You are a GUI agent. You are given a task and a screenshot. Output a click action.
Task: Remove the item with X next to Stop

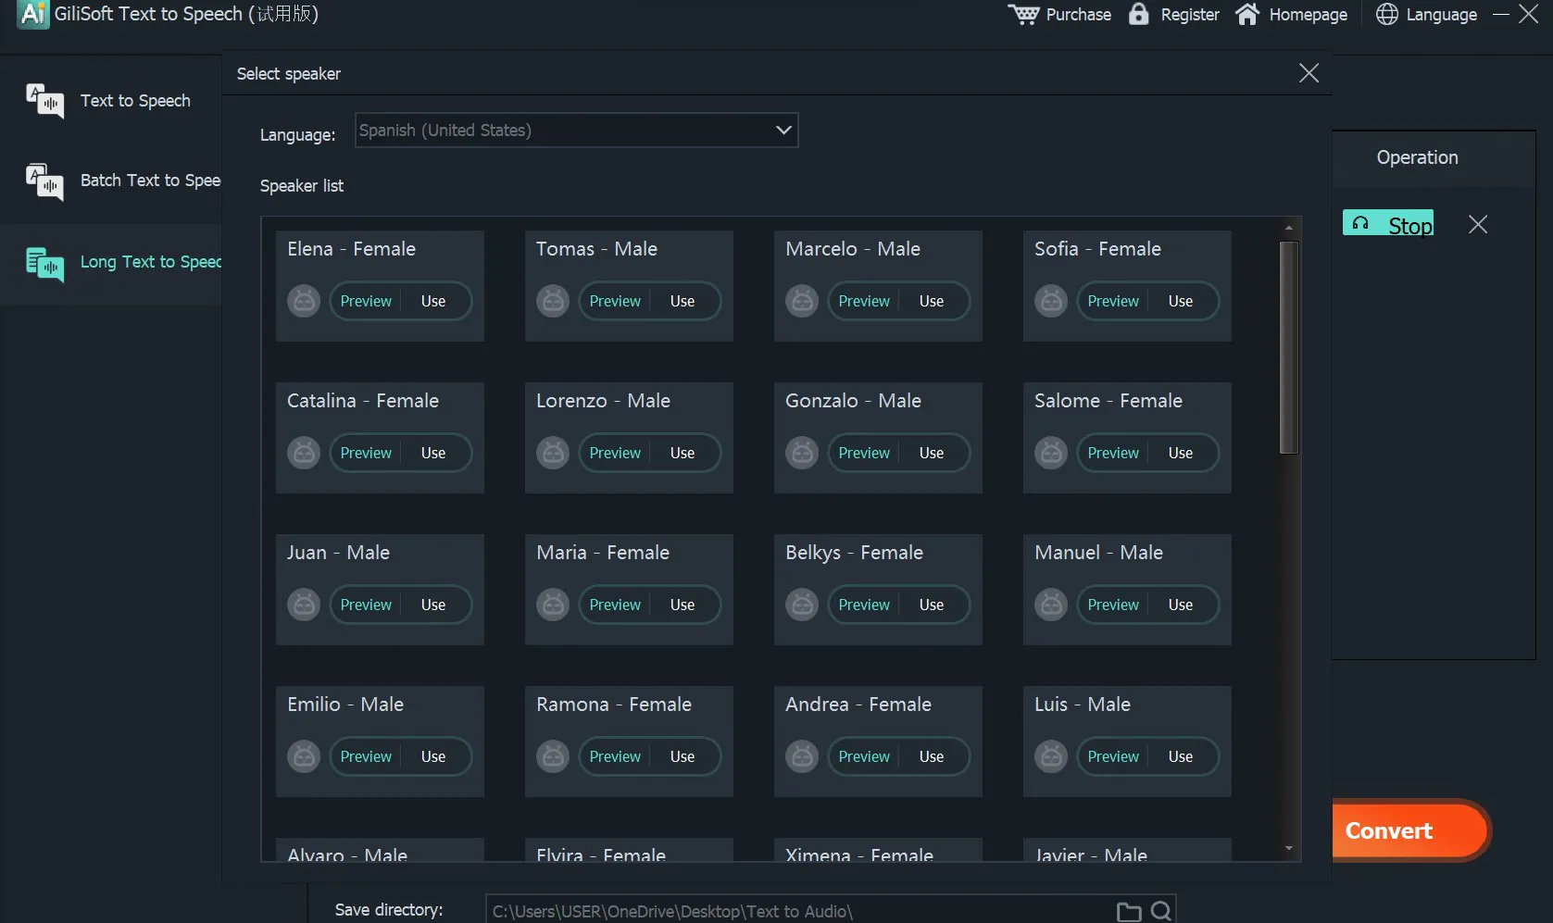click(x=1478, y=224)
